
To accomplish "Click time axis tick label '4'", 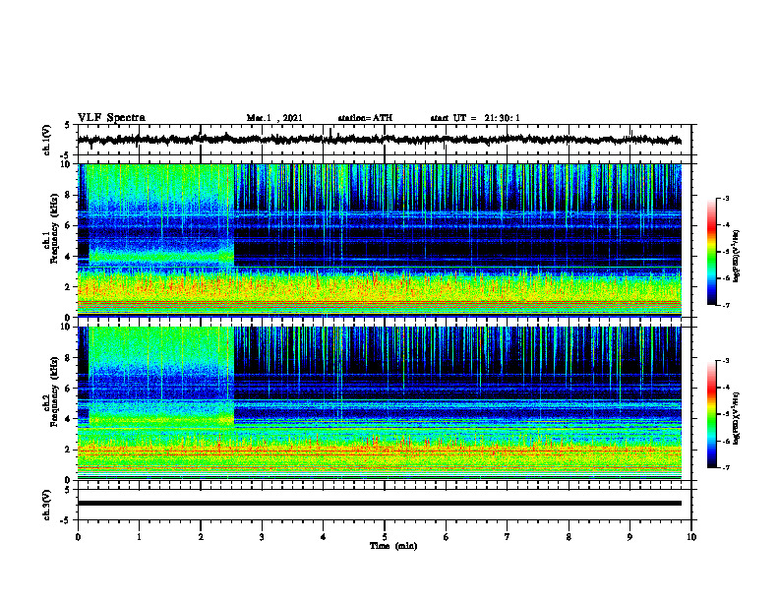I will (324, 537).
